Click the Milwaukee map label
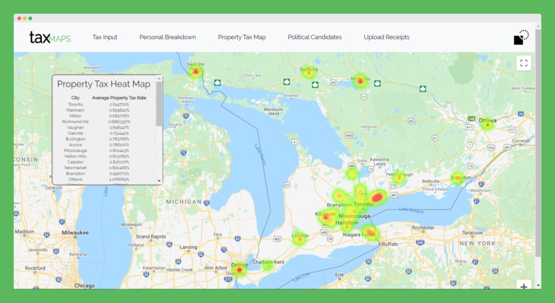Viewport: 555px width, 303px height. click(75, 233)
